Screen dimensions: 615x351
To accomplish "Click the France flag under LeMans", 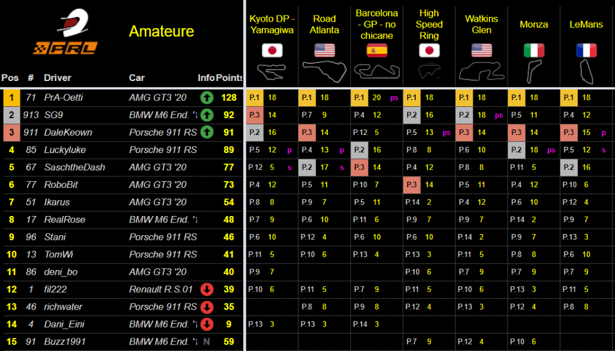I will (586, 50).
